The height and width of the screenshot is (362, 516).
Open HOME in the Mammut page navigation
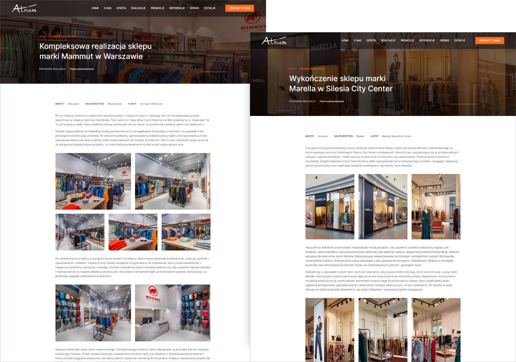(95, 8)
